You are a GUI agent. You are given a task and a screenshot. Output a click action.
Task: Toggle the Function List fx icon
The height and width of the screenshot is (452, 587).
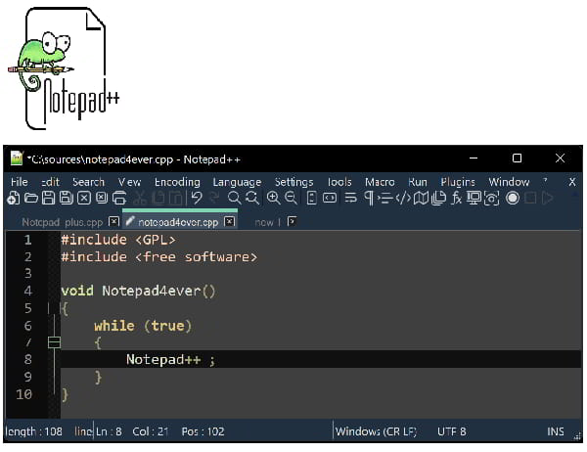pos(456,198)
